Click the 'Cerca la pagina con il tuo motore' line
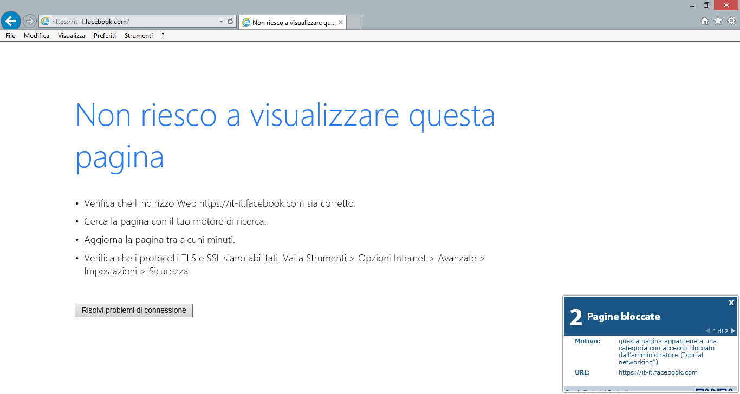This screenshot has height=394, width=740. pyautogui.click(x=175, y=221)
